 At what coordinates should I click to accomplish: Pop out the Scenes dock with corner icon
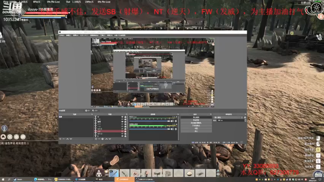click(92, 114)
